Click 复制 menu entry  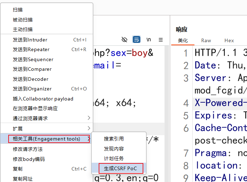click(x=46, y=169)
